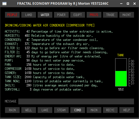Click the EXHAUST temperature row
The width and height of the screenshot is (139, 119).
47,44
